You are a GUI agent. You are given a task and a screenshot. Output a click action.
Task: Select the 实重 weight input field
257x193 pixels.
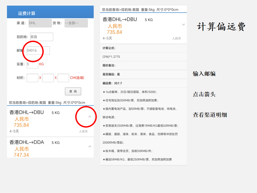(x=32, y=64)
